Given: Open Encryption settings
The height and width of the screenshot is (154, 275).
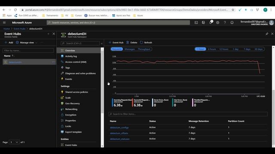Looking at the screenshot, I should point(70,115).
